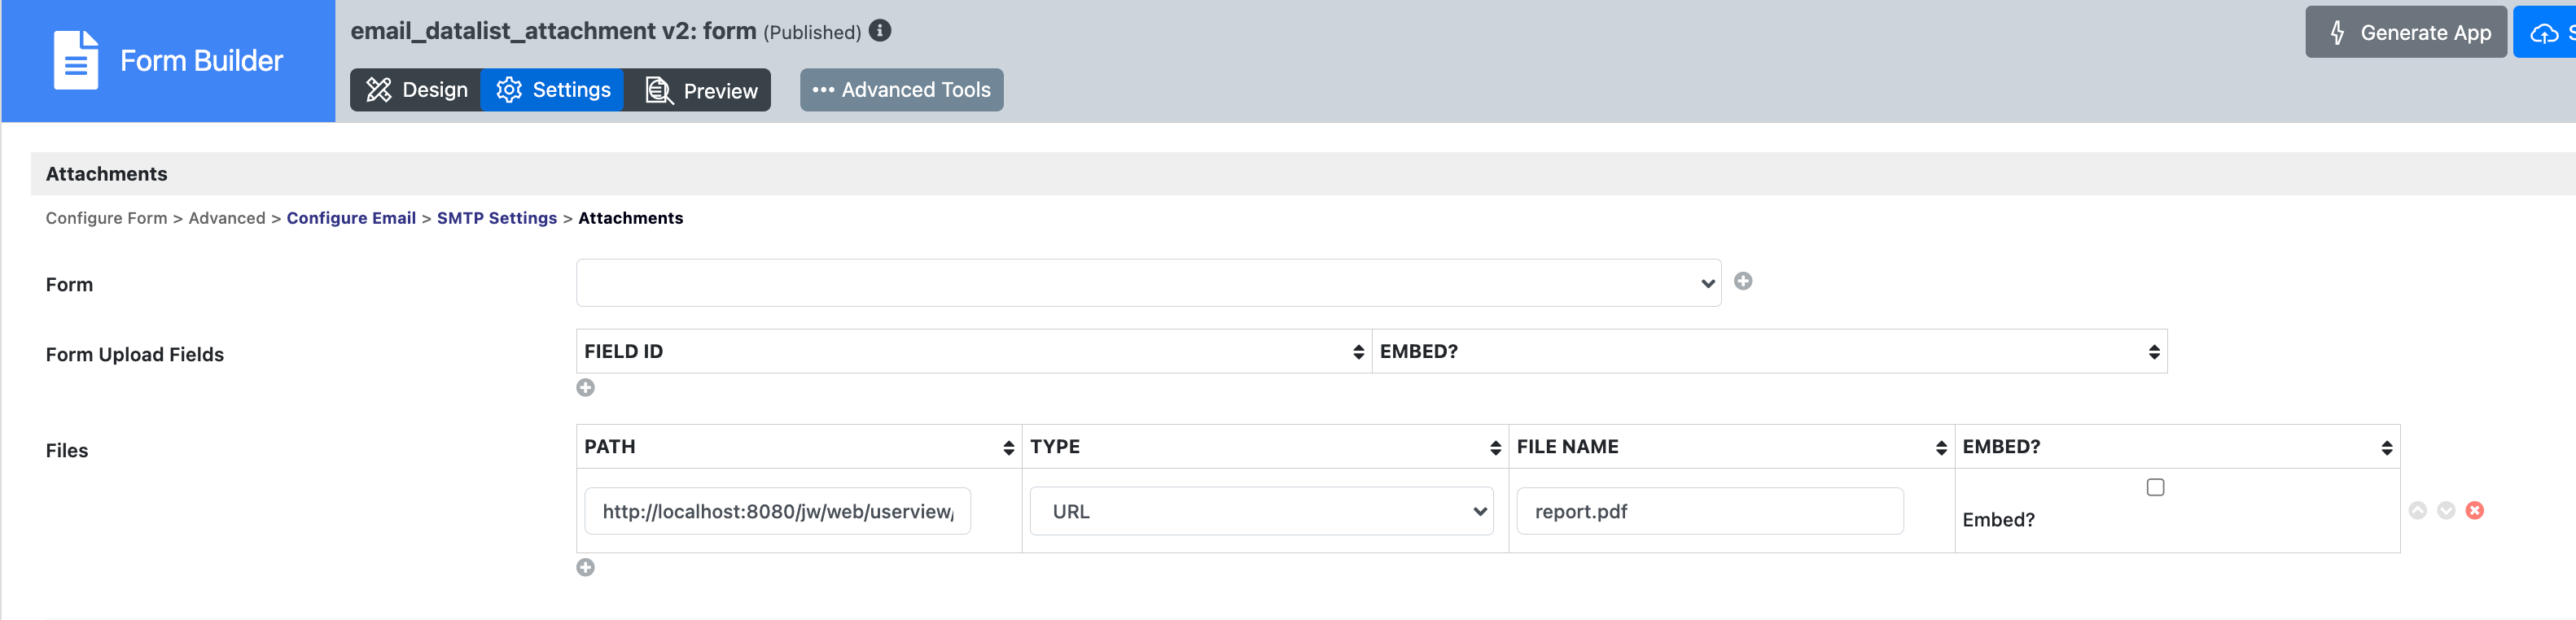Click the Generate App button
Screen dimensions: 2576x620
click(x=2406, y=33)
